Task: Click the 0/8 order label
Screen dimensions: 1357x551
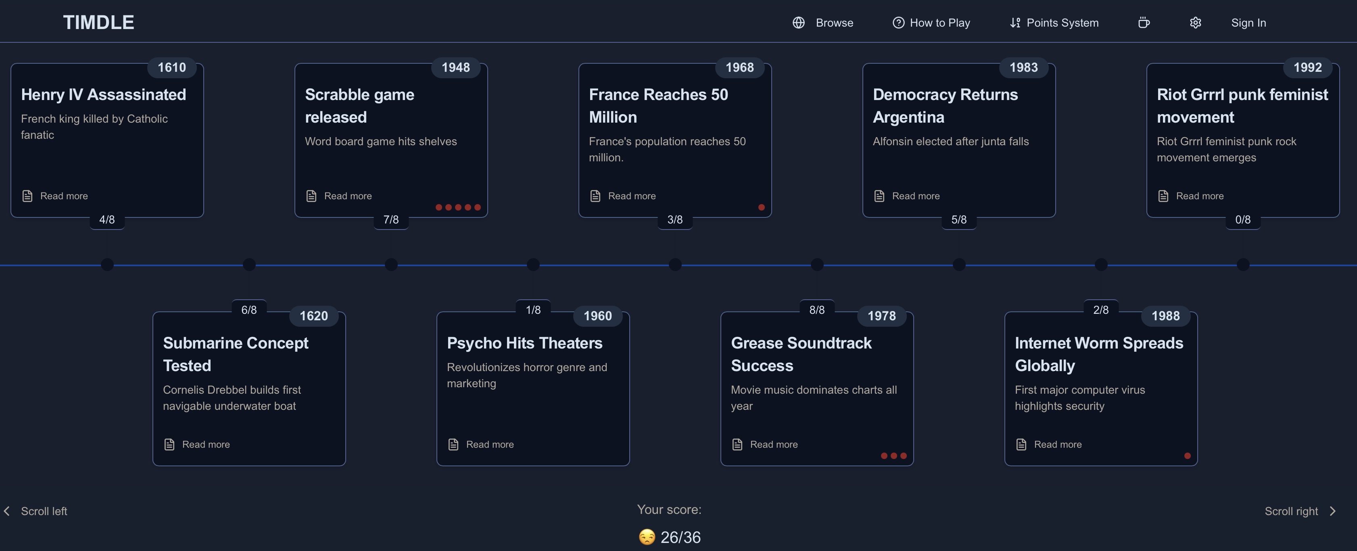Action: point(1243,220)
